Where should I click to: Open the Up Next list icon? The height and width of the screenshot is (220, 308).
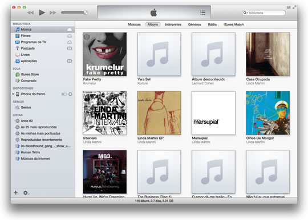pyautogui.click(x=202, y=13)
